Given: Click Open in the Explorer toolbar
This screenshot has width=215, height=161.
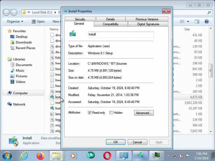Looking at the screenshot, I should (x=38, y=21).
